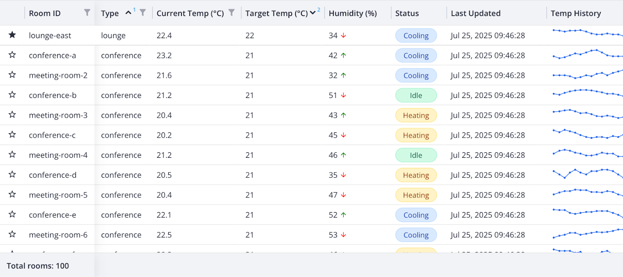
Task: Click the ascending sort caret on Type
Action: click(x=128, y=12)
